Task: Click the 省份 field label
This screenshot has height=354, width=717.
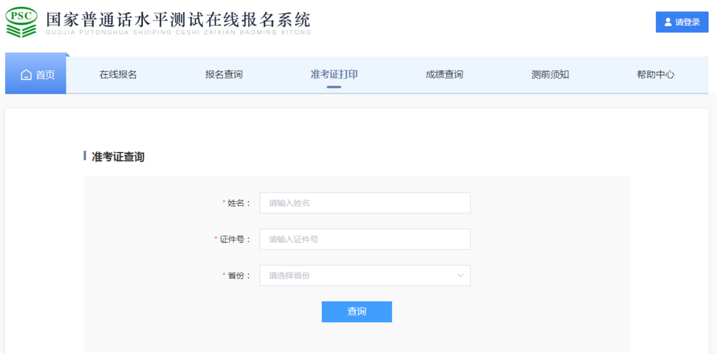Action: coord(239,275)
